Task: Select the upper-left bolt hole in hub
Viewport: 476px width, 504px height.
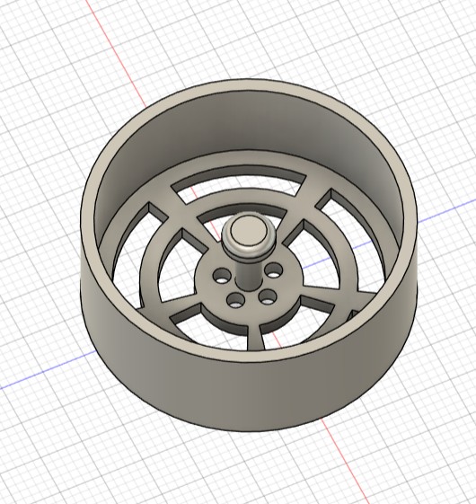Action: pos(222,277)
